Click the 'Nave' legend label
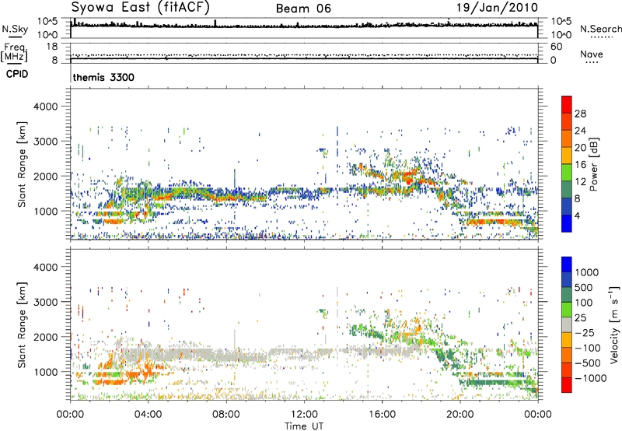The width and height of the screenshot is (622, 431). 591,54
